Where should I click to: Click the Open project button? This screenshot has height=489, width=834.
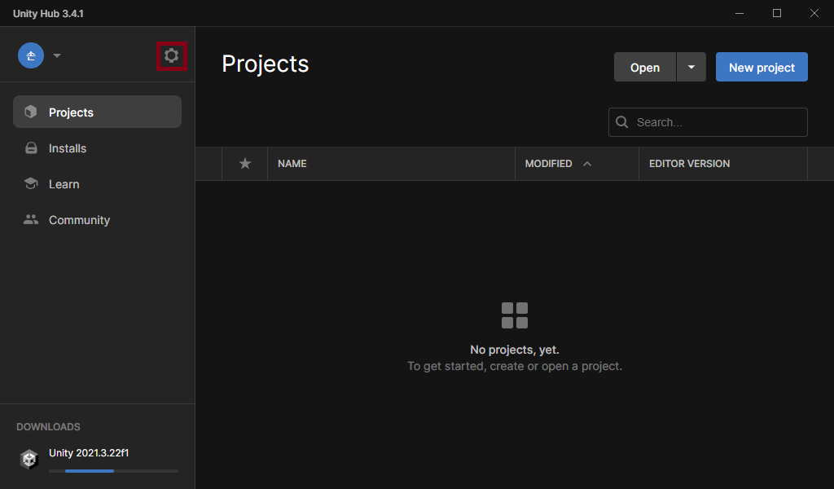coord(645,67)
